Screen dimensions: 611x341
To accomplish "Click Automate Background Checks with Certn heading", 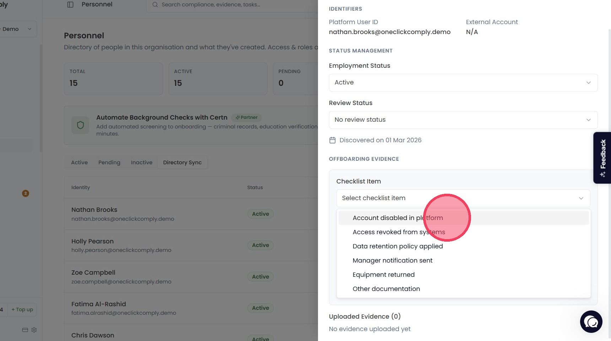I will coord(162,117).
